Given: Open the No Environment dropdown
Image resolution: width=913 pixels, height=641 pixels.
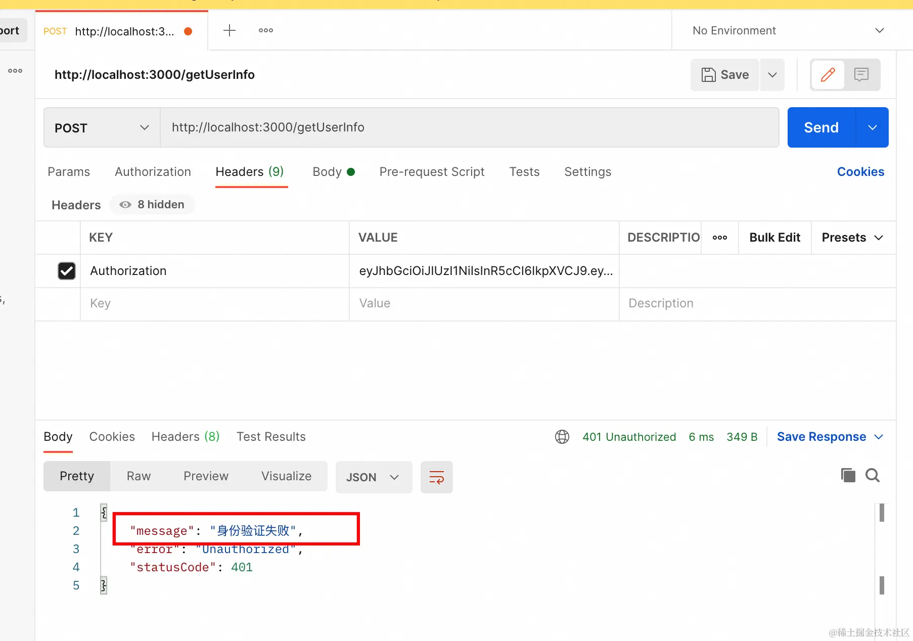Looking at the screenshot, I should click(x=789, y=30).
